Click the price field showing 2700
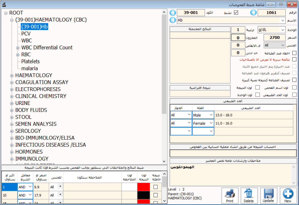The width and height of the screenshot is (299, 205). [275, 38]
